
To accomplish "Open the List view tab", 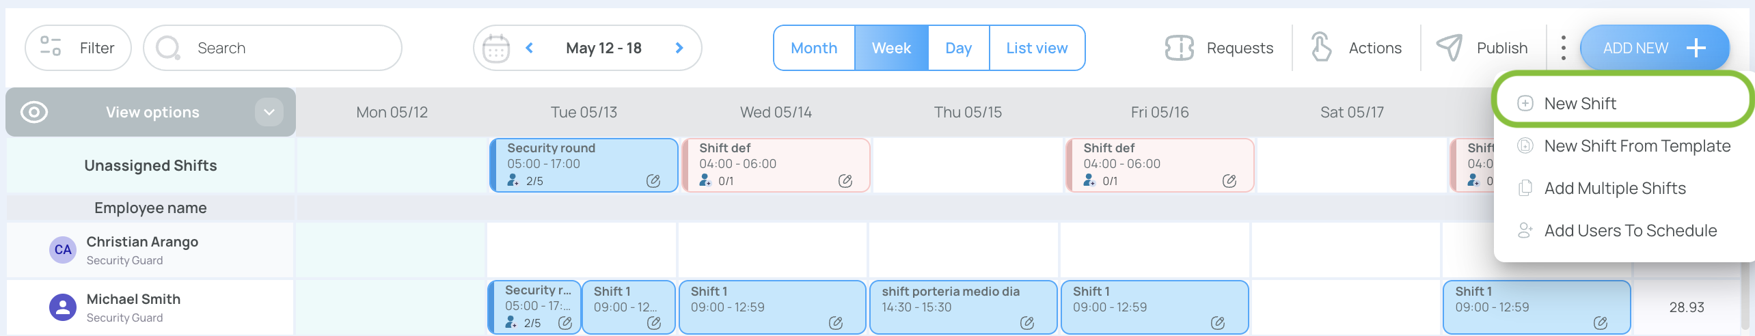I will (x=1037, y=48).
